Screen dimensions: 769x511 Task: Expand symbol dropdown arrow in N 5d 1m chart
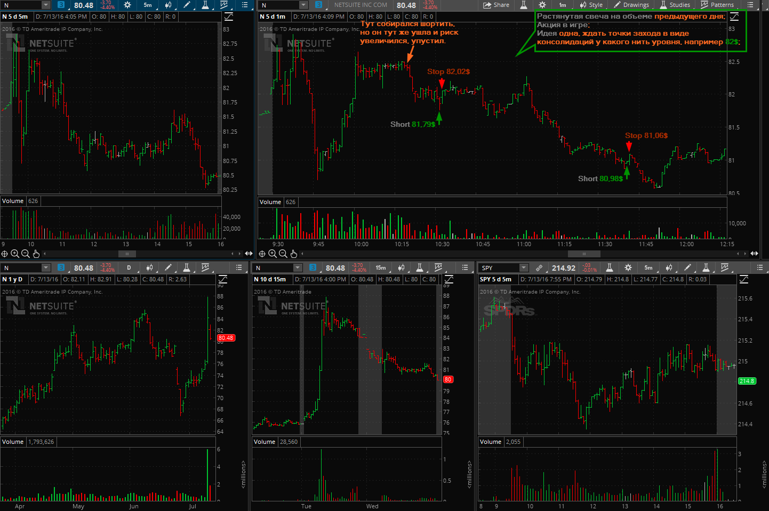coord(303,5)
